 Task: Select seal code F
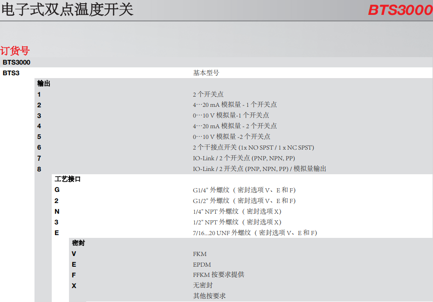pyautogui.click(x=74, y=276)
